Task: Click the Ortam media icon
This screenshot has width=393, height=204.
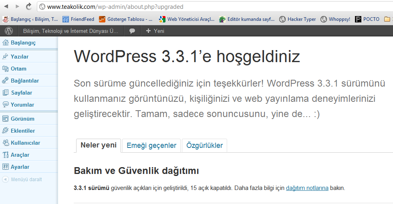Action: pyautogui.click(x=5, y=69)
